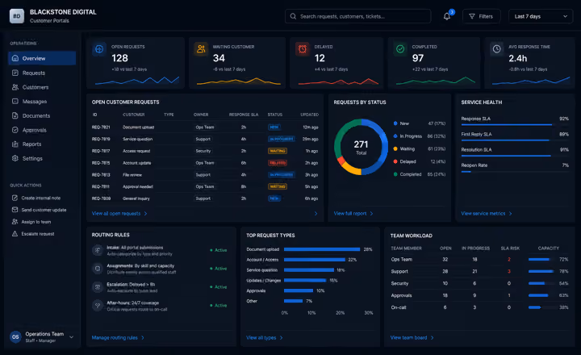Click the REQ-7809 General inquiry row

(205, 198)
